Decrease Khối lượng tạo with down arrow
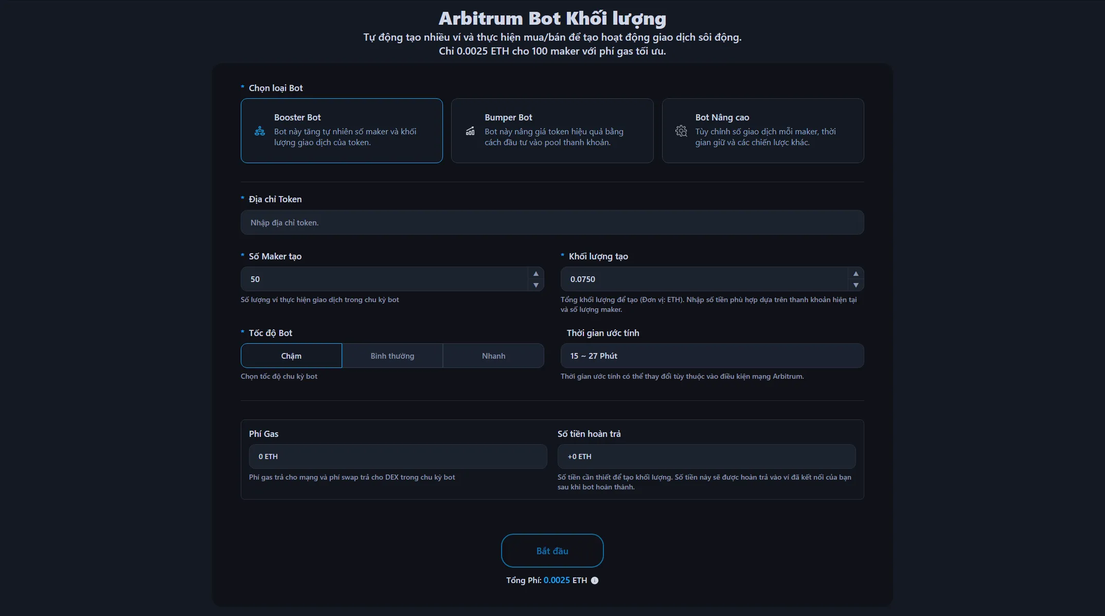The width and height of the screenshot is (1105, 616). 856,285
